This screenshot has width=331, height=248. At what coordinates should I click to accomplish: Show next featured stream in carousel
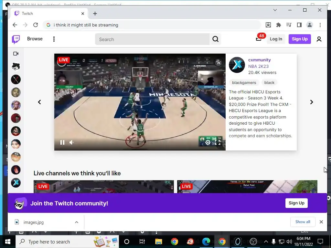tap(312, 102)
